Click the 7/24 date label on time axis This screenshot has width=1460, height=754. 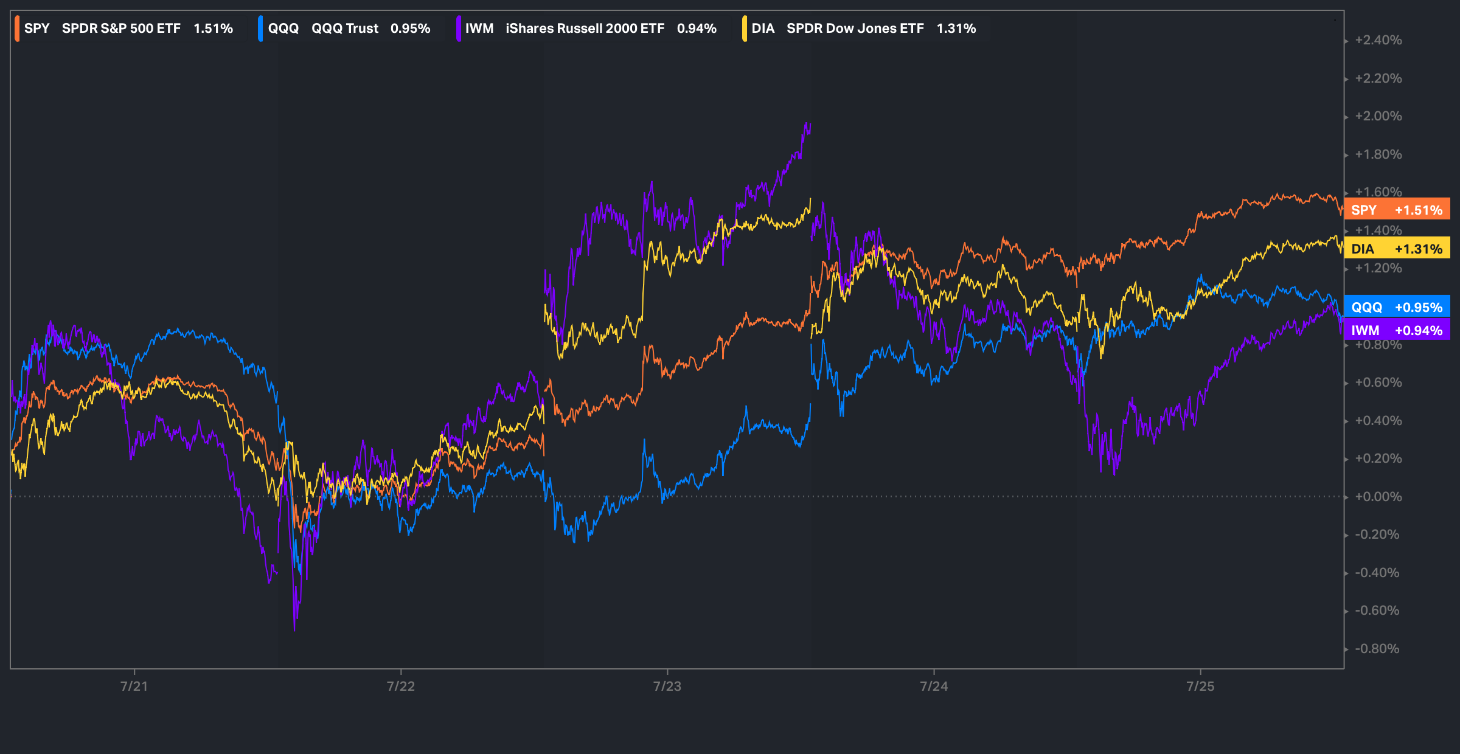[934, 687]
